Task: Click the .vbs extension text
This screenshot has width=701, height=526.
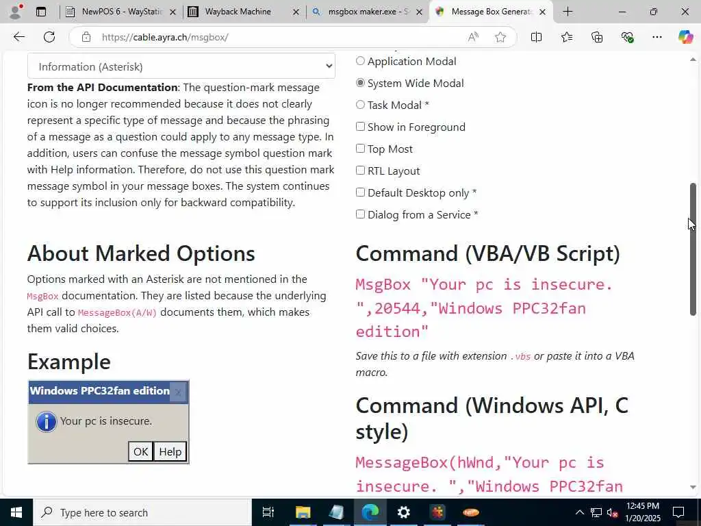Action: tap(521, 356)
